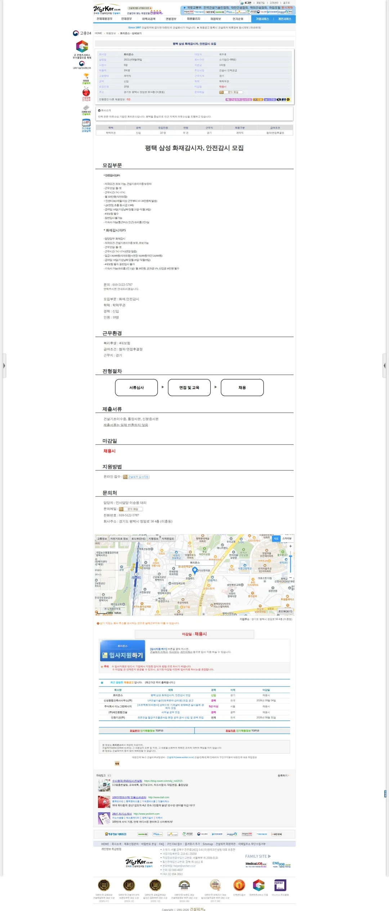Click the 주간채용 공채달력 calendar icon
Screen dimensions: 389x911
tap(86, 126)
